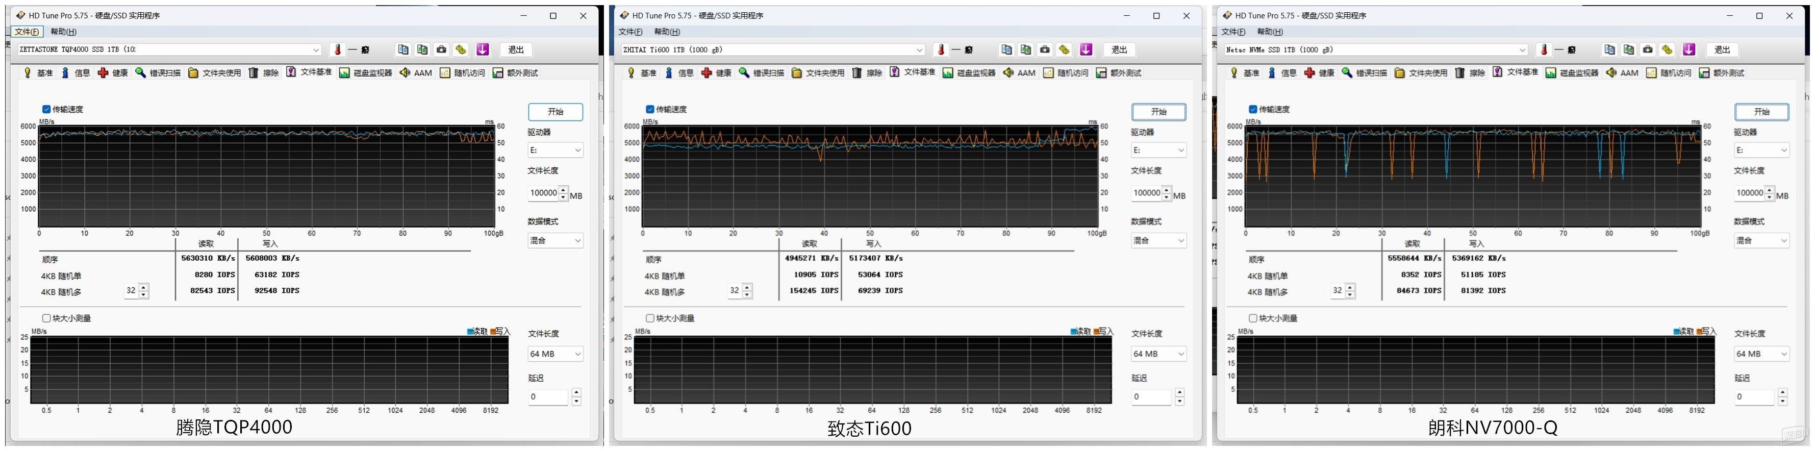The height and width of the screenshot is (451, 1815).
Task: Click thermometer temperature icon in Netac window
Action: click(1545, 49)
